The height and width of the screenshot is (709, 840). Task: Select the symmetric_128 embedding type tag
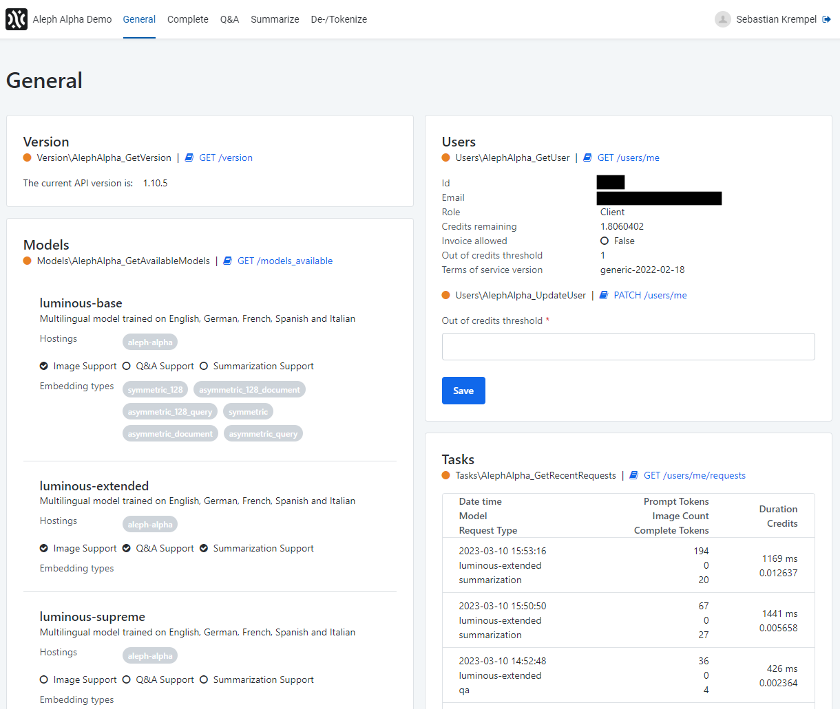coord(156,390)
